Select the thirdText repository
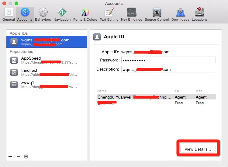The height and width of the screenshot is (167, 228). (47, 72)
